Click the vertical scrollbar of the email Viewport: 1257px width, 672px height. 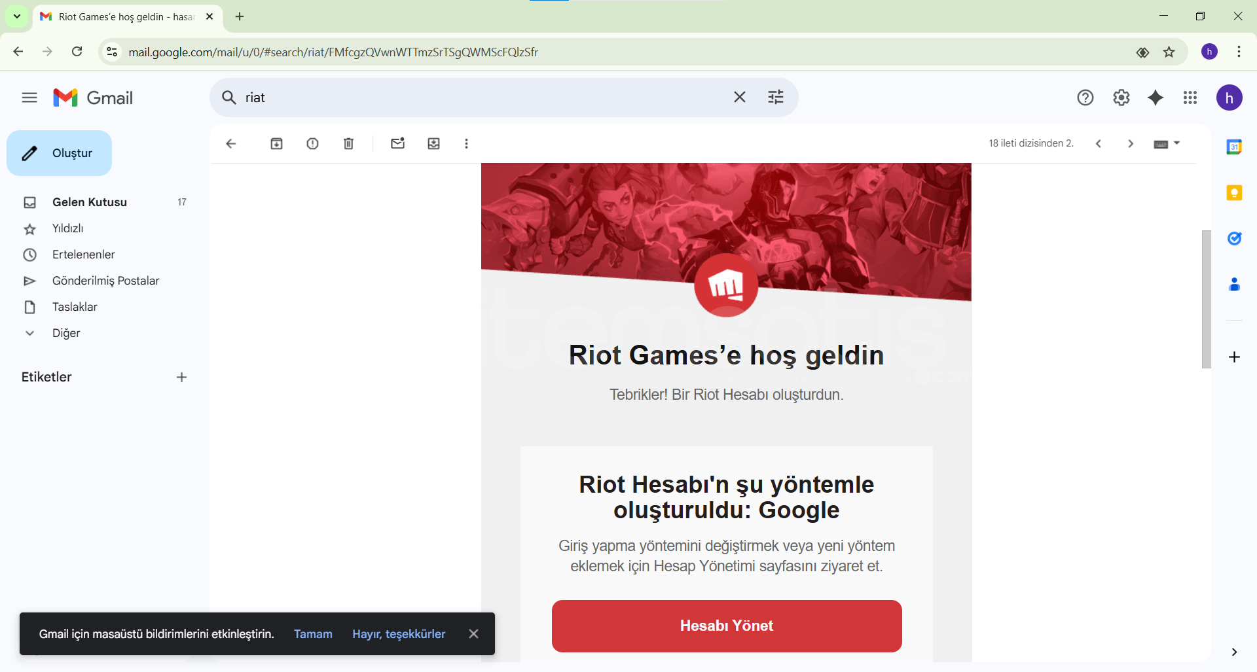1207,299
